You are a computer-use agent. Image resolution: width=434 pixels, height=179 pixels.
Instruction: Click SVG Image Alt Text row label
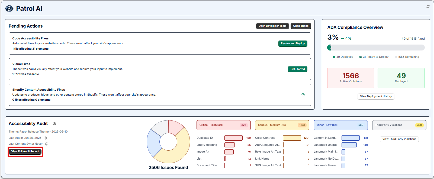pos(268,166)
